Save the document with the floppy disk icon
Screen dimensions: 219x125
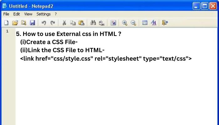coord(33,23)
